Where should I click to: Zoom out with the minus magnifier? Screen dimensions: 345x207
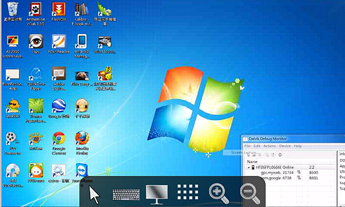click(250, 194)
